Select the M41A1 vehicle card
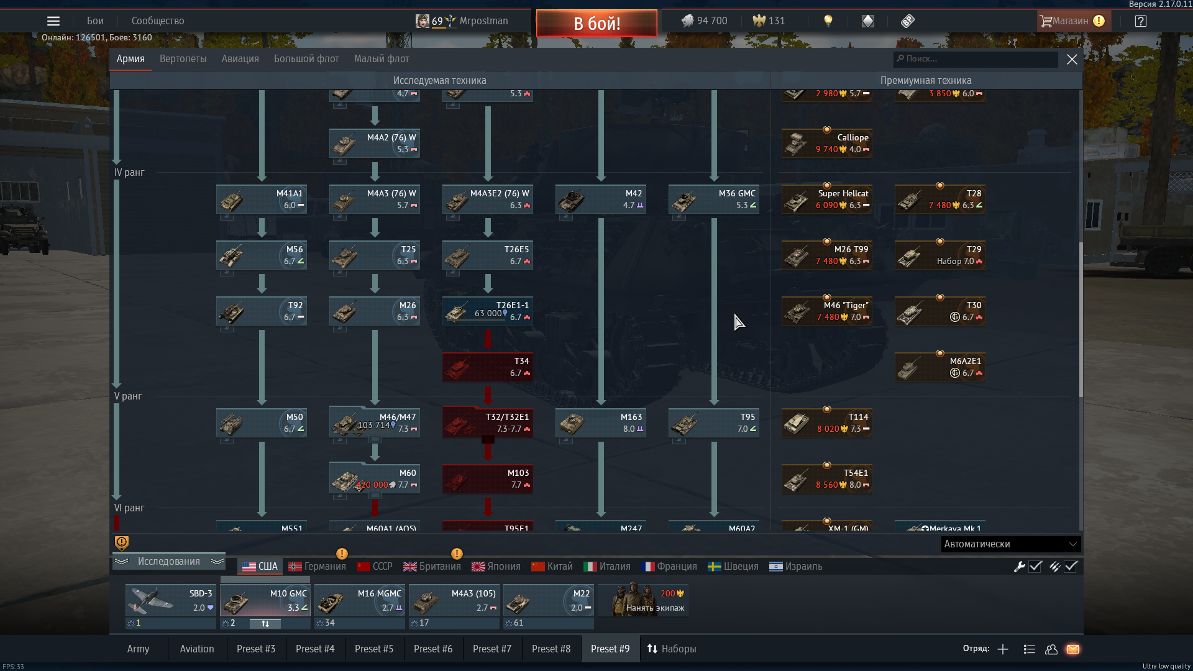This screenshot has height=671, width=1193. click(x=262, y=199)
